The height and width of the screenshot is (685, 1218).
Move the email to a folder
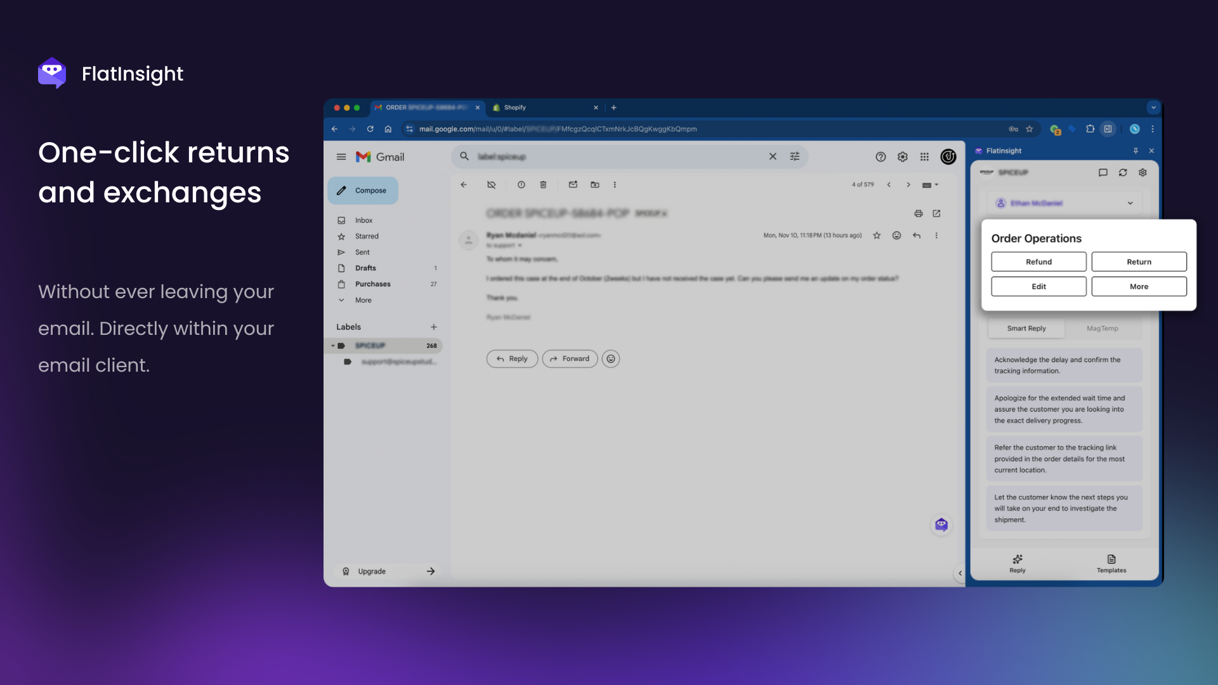point(595,185)
